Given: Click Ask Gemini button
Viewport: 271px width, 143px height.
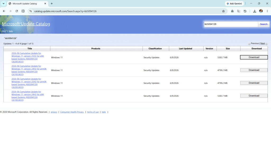Looking at the screenshot, I should click(234, 4).
